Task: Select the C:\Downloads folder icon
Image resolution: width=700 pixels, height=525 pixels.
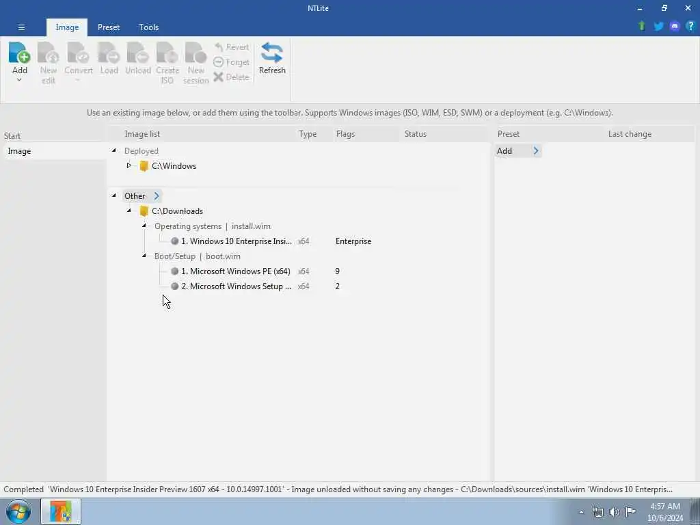Action: tap(144, 211)
